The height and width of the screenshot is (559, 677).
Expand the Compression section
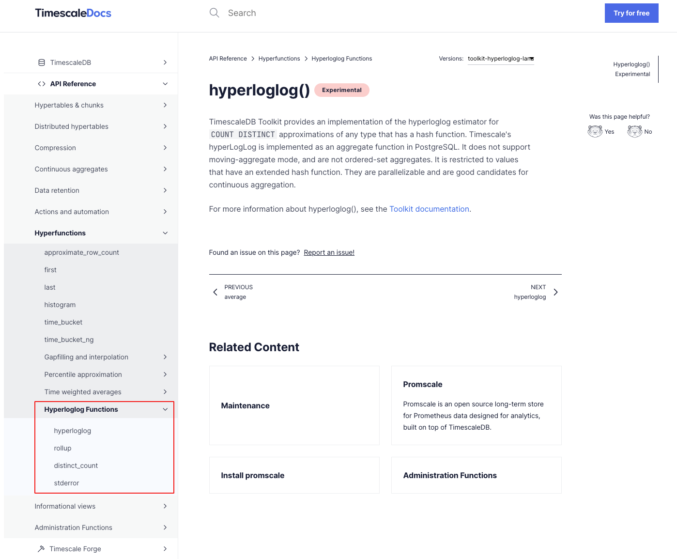(x=165, y=148)
